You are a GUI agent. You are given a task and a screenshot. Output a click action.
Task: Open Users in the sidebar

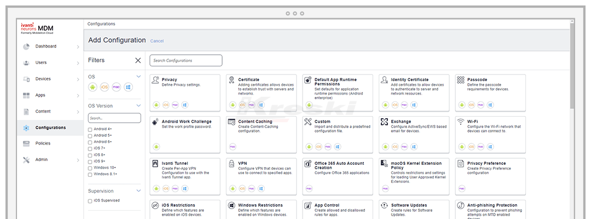point(41,62)
